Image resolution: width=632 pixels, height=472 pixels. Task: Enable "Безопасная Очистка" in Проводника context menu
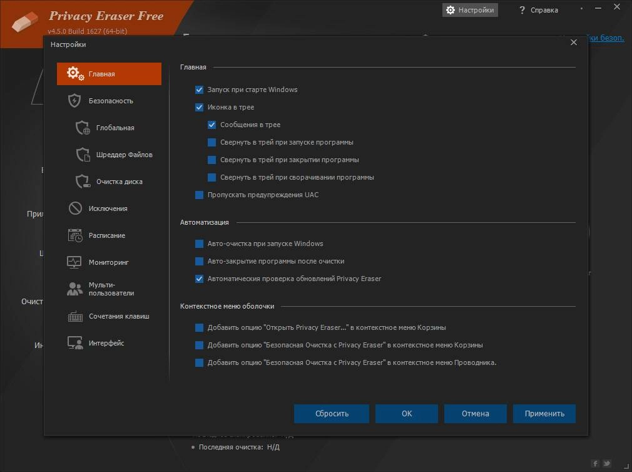pyautogui.click(x=199, y=363)
